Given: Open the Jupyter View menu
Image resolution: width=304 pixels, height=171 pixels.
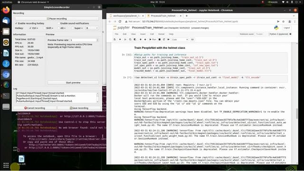Looking at the screenshot, I should (x=133, y=34).
